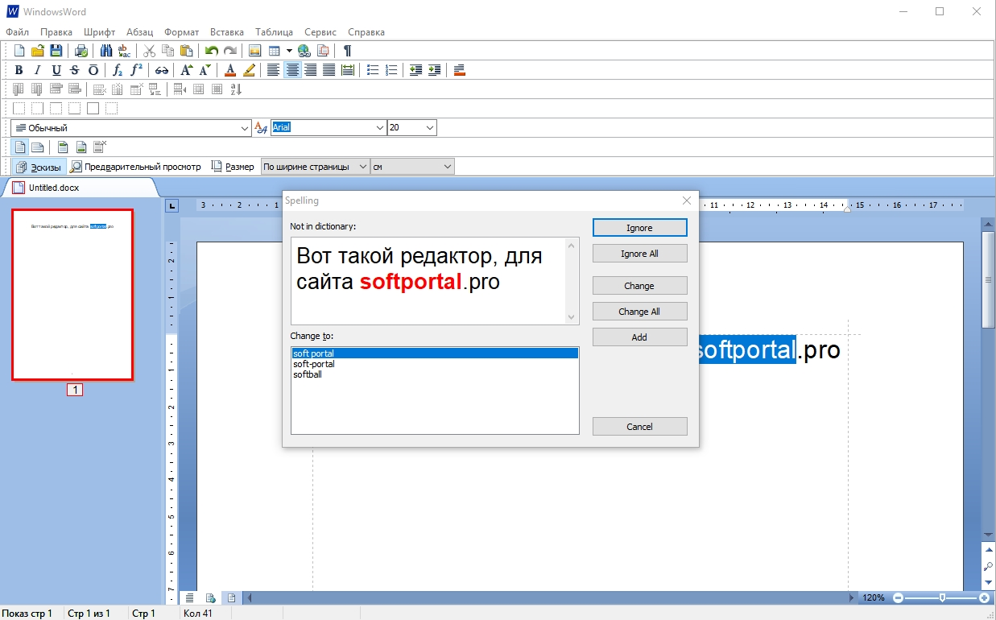This screenshot has width=996, height=620.
Task: Toggle Underline formatting
Action: coord(56,70)
